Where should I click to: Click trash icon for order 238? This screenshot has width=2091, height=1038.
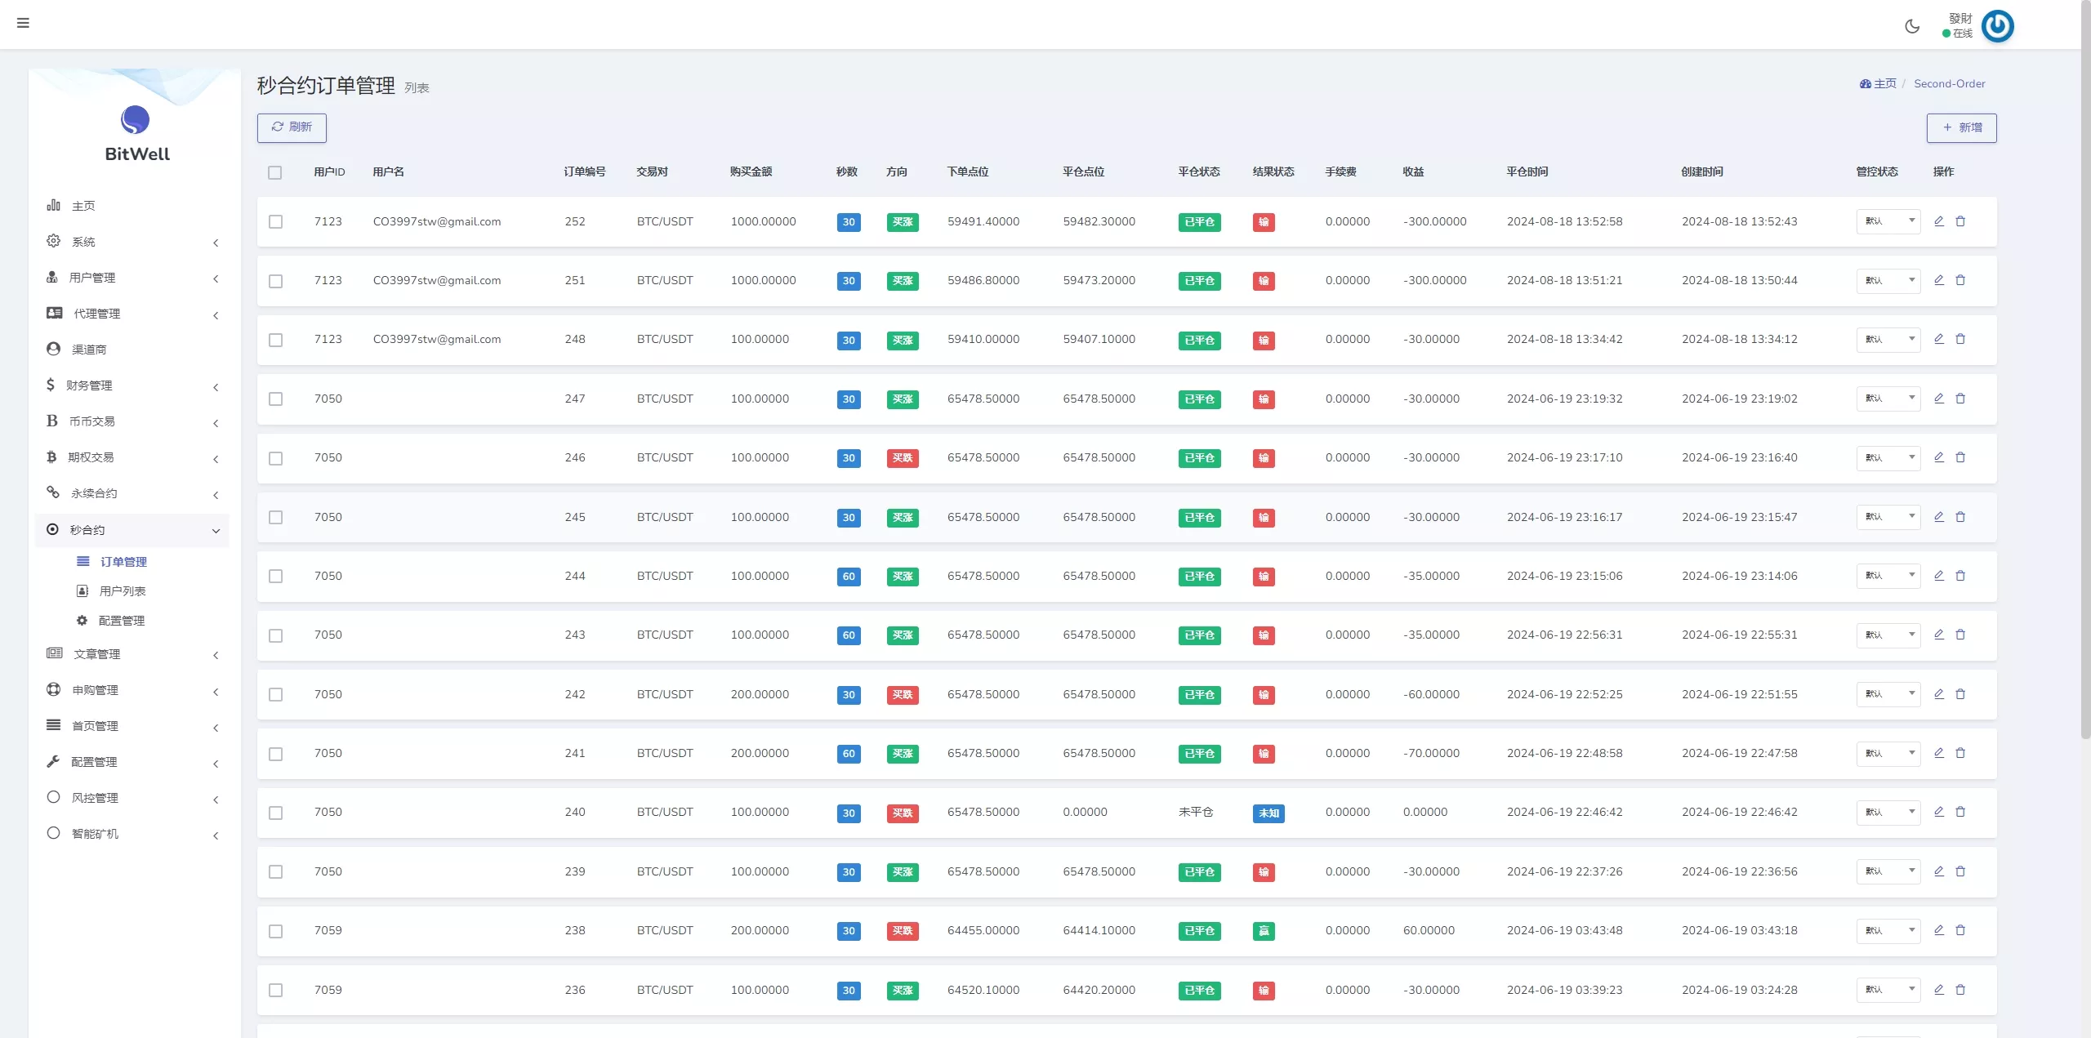(x=1960, y=930)
